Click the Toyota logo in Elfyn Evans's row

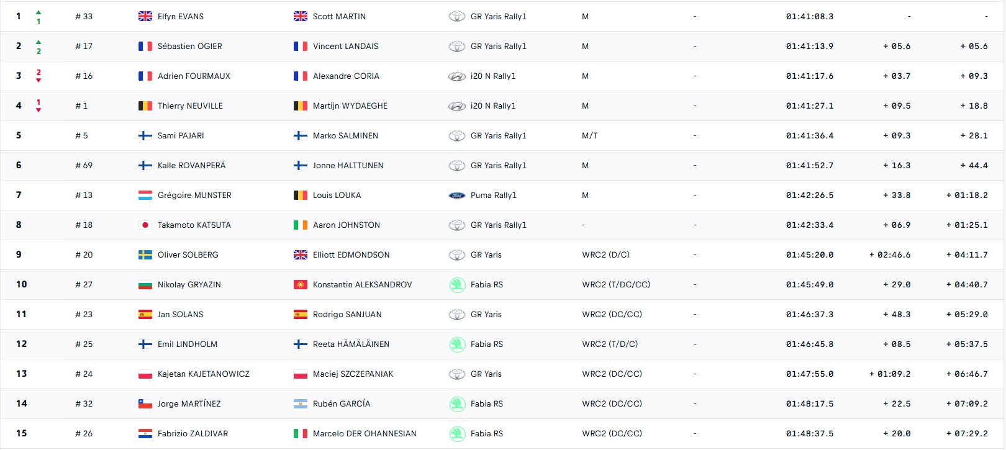coord(457,17)
